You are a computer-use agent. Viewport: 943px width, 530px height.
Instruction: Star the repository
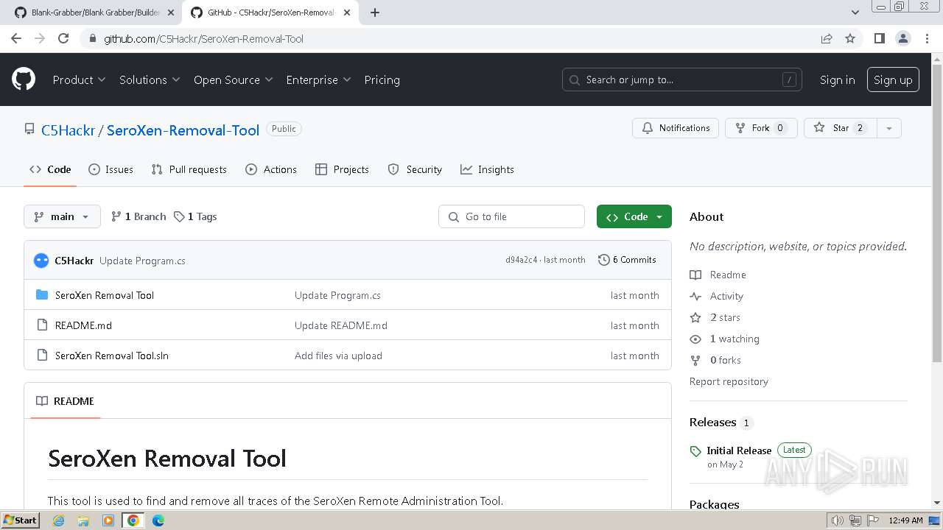coord(841,128)
